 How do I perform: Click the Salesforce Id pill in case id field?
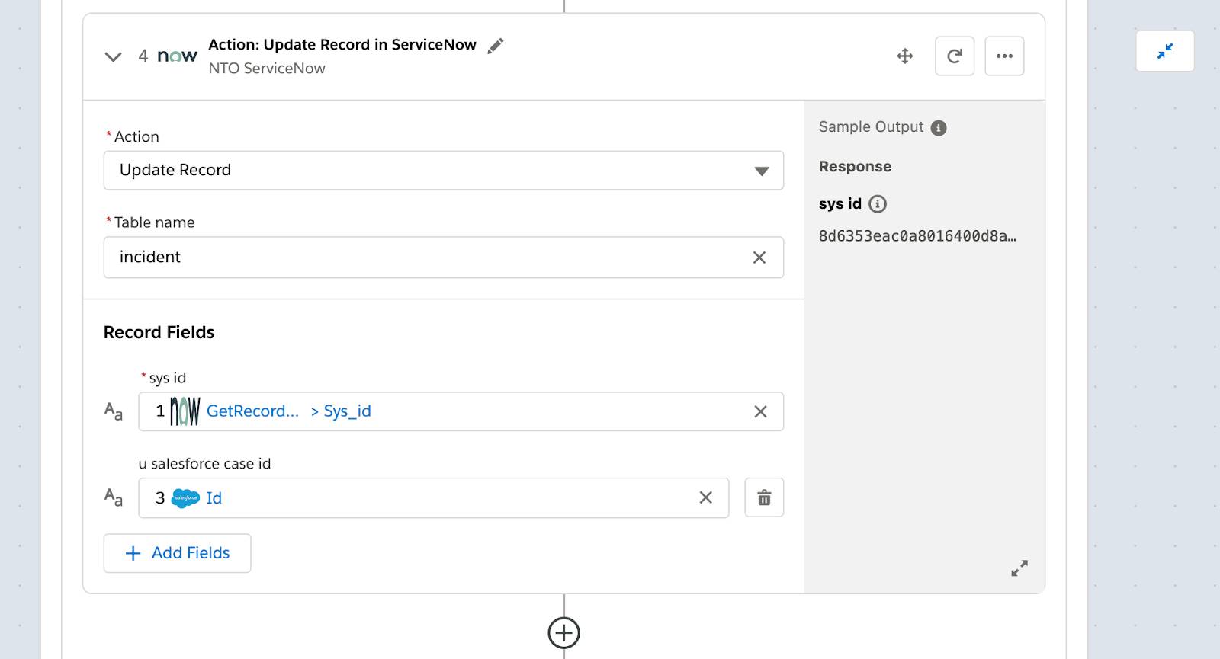tap(188, 498)
